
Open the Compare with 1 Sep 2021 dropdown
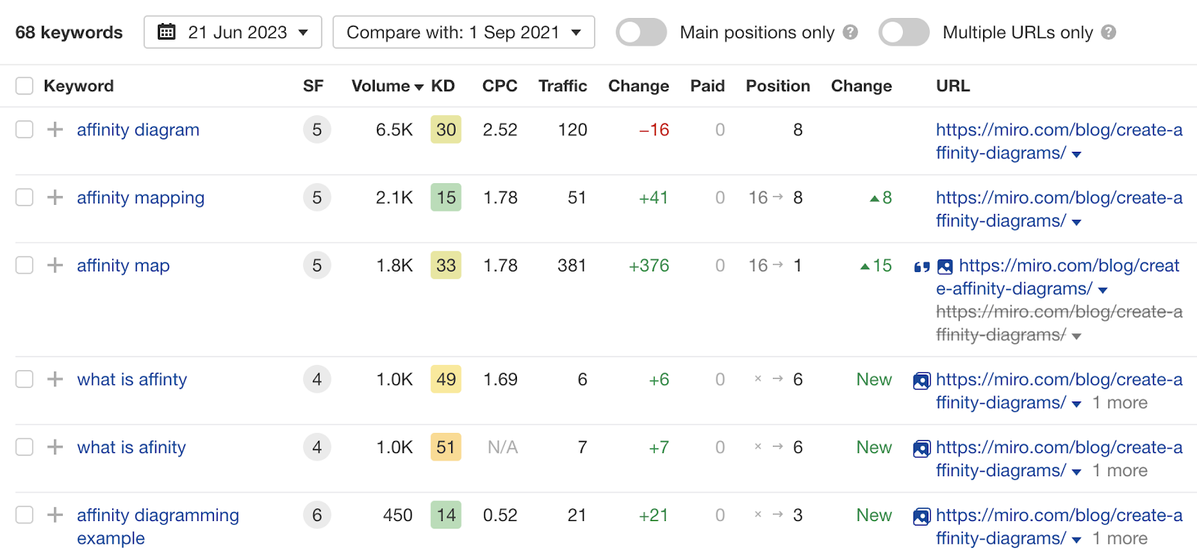tap(464, 32)
